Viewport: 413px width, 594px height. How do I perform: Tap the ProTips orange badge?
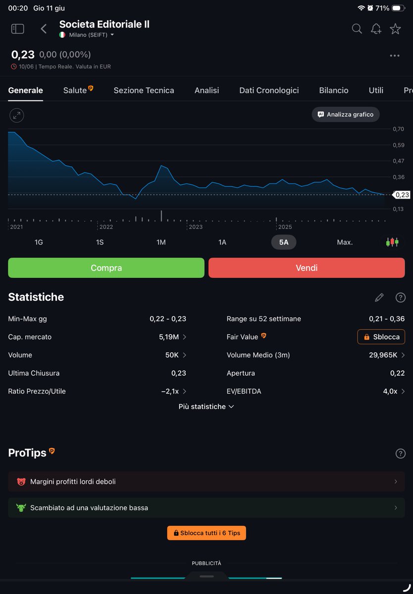pyautogui.click(x=52, y=451)
